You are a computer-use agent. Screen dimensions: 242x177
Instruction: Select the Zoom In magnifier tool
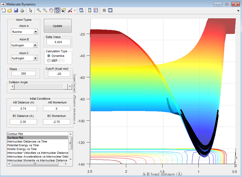coord(39,10)
